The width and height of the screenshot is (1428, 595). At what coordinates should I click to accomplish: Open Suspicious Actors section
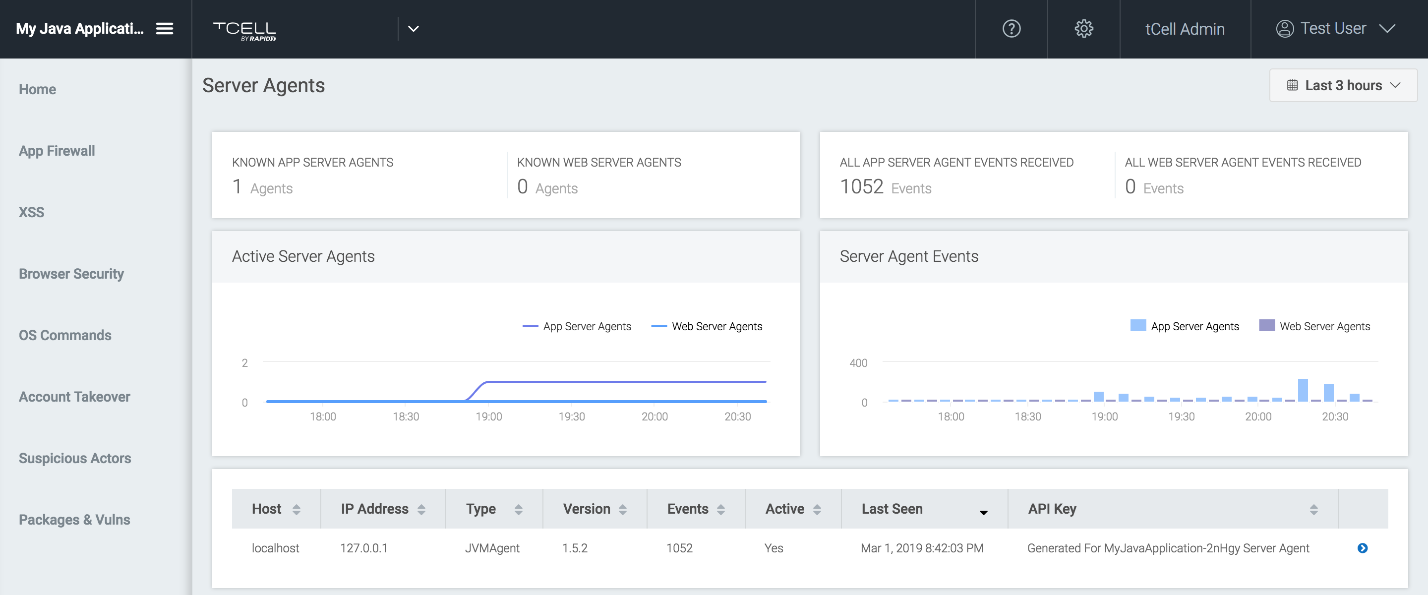pyautogui.click(x=75, y=458)
